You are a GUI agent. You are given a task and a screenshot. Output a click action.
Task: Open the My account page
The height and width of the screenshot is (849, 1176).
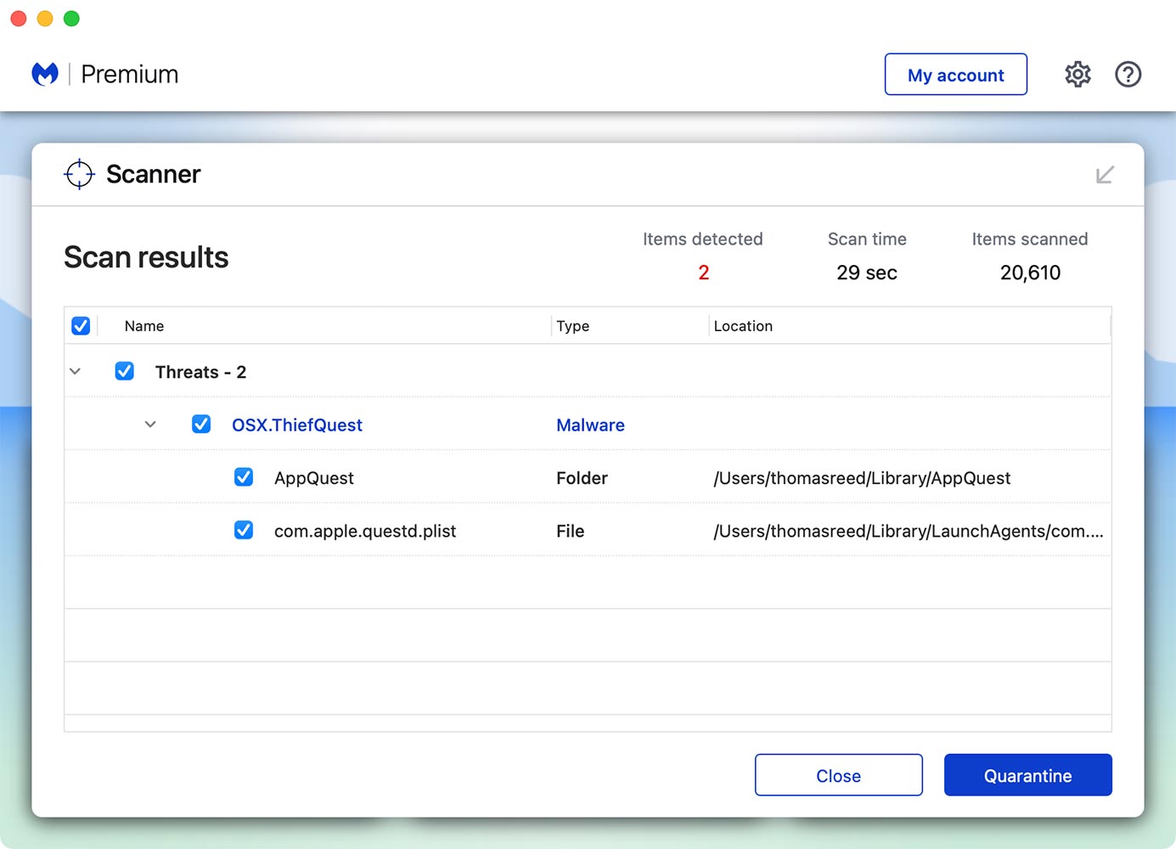coord(955,75)
